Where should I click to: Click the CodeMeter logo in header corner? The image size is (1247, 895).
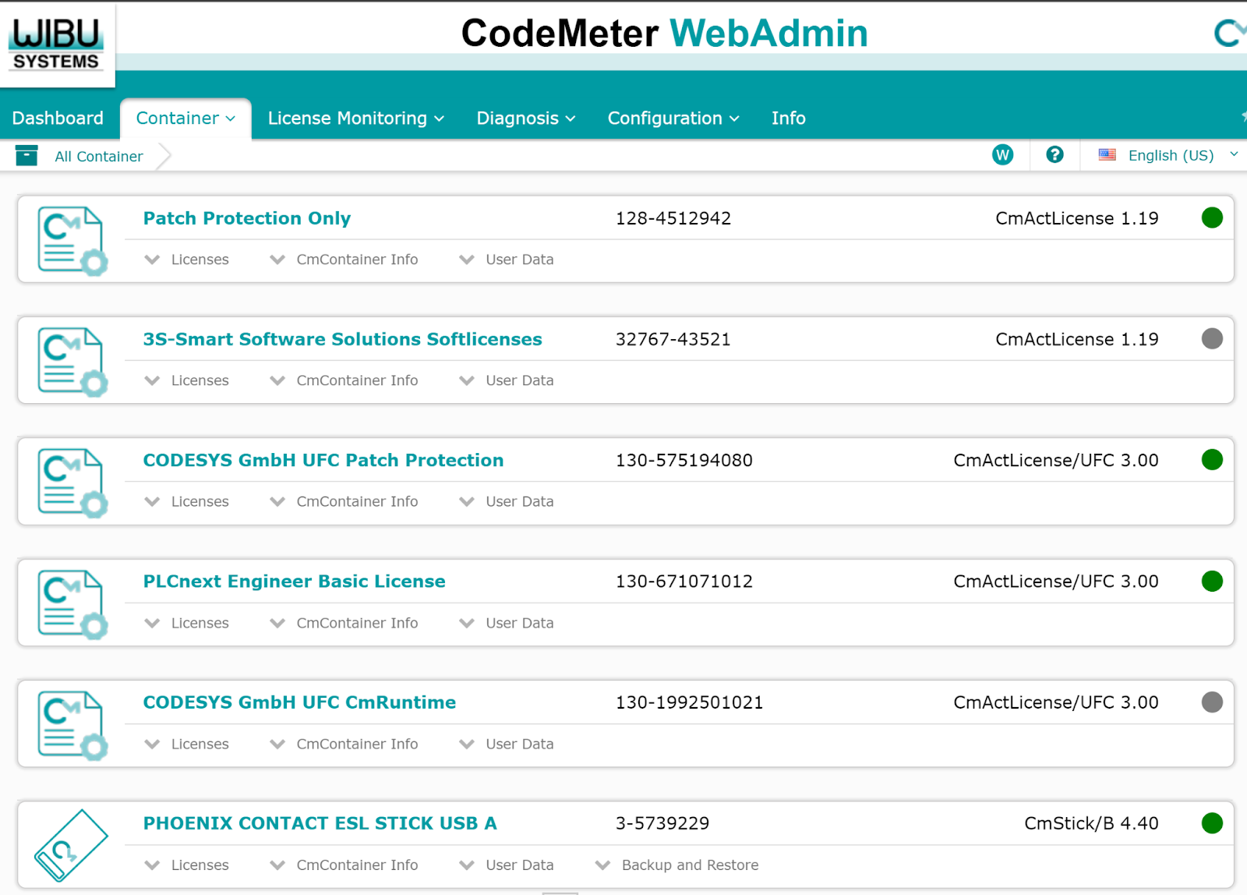point(1231,33)
